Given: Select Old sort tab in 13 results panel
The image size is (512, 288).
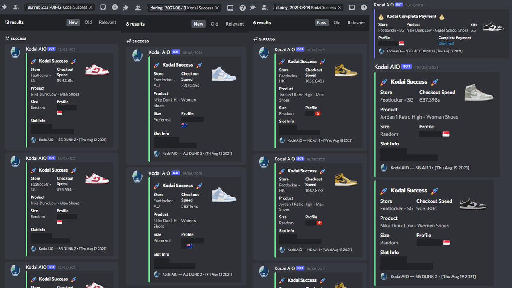Looking at the screenshot, I should [x=88, y=22].
